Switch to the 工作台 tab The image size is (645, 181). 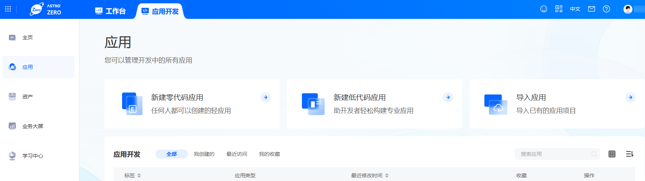click(x=110, y=11)
